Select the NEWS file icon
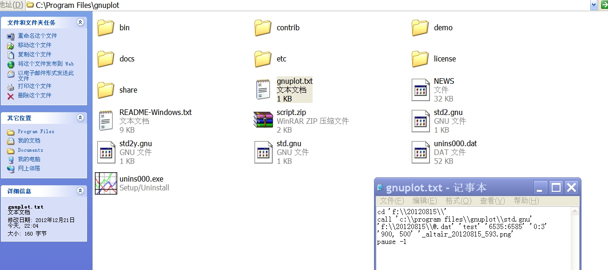The image size is (608, 270). pos(420,89)
